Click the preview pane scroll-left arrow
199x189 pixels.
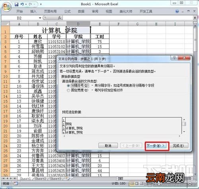(x=64, y=136)
